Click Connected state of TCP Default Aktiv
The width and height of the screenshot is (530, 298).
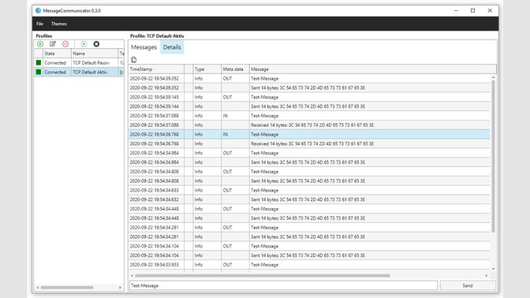click(55, 72)
